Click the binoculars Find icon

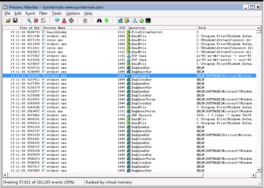coord(99,21)
